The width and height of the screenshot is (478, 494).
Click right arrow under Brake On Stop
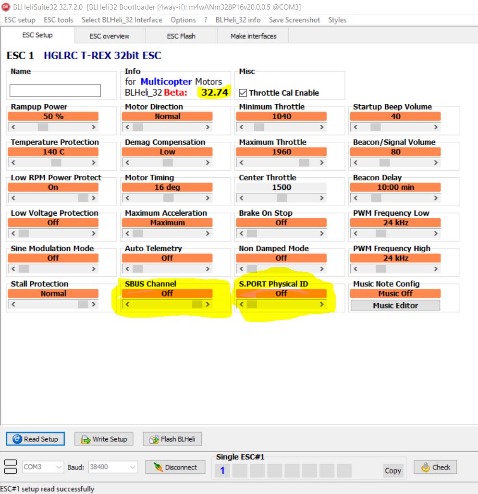[321, 234]
